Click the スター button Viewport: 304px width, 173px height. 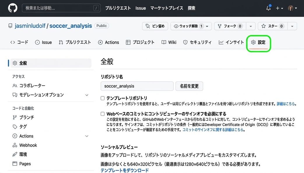coord(273,26)
